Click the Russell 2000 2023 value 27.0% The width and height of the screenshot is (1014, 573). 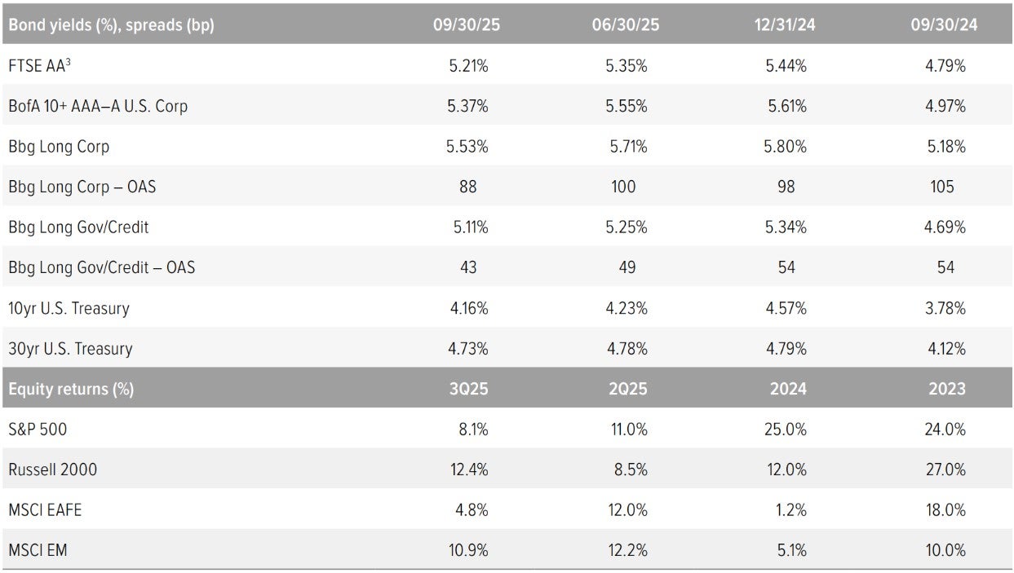945,469
